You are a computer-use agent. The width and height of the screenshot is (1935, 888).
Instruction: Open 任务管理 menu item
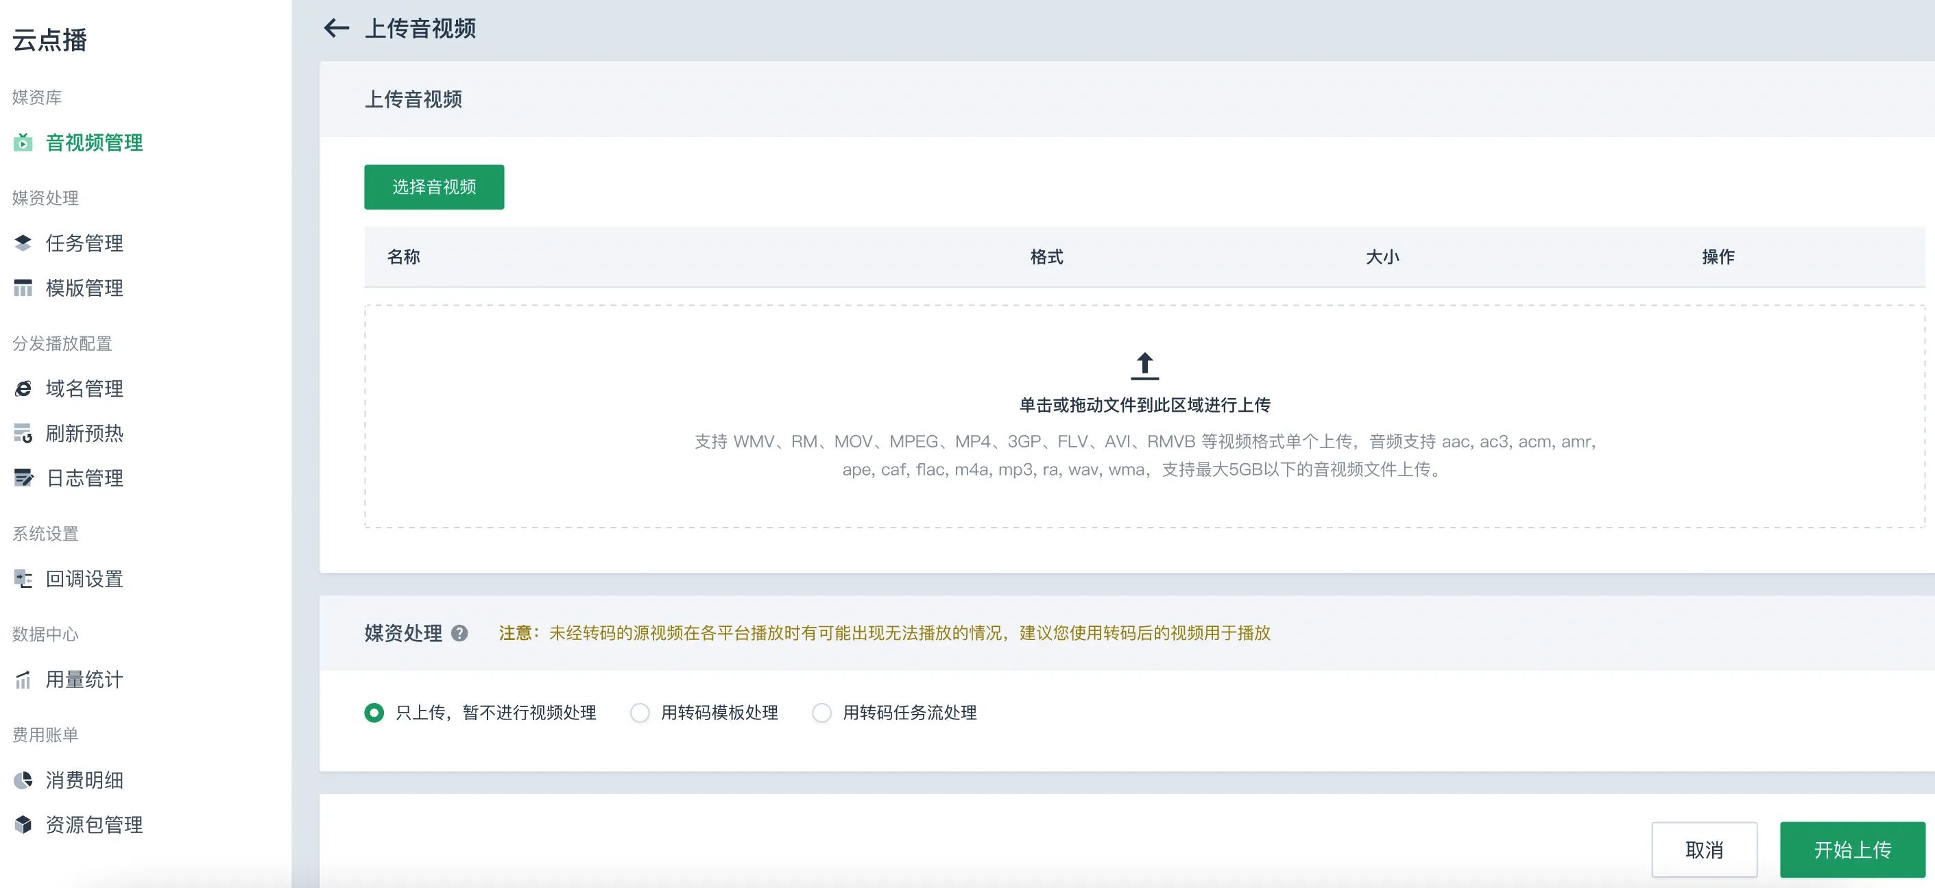(84, 243)
